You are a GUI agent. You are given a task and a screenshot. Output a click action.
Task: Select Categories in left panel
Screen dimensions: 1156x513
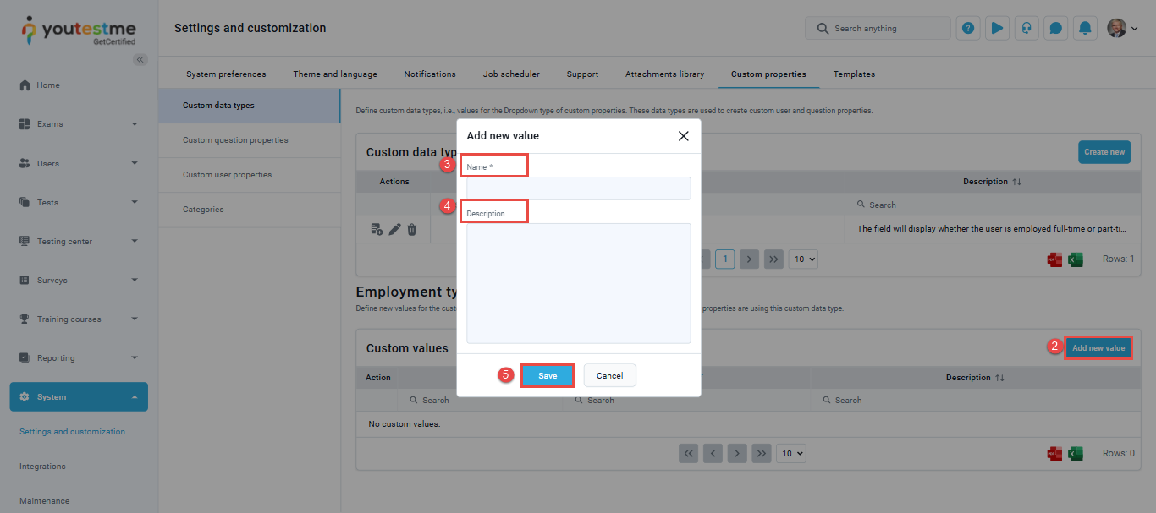pos(250,210)
